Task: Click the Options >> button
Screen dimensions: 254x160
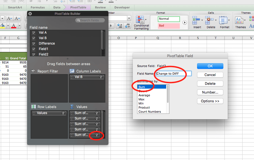Action: 210,101
